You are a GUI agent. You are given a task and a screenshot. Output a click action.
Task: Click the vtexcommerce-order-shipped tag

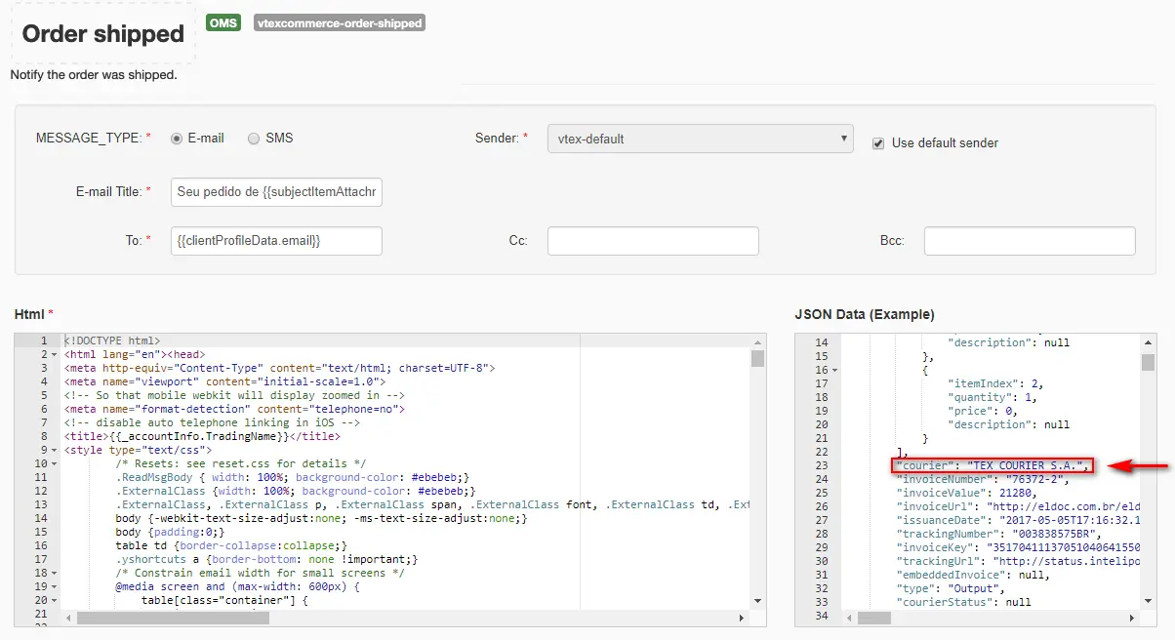pos(339,22)
